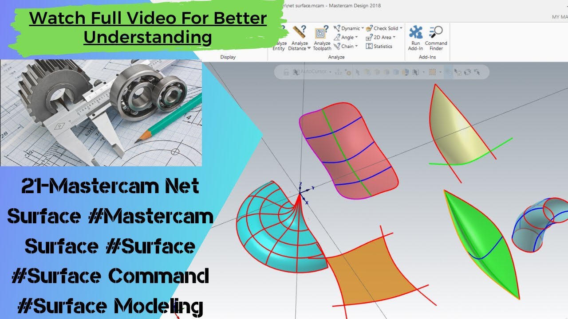
Task: Click the arrow pointer icon in selection bar
Action: [x=358, y=72]
